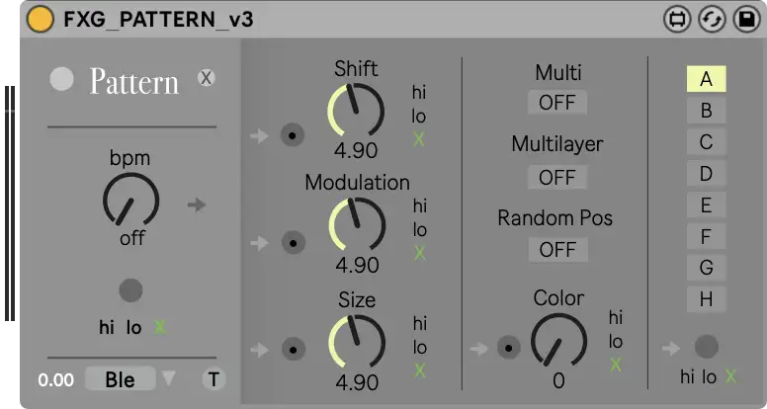
Task: Adjust the Shift knob
Action: tap(356, 111)
